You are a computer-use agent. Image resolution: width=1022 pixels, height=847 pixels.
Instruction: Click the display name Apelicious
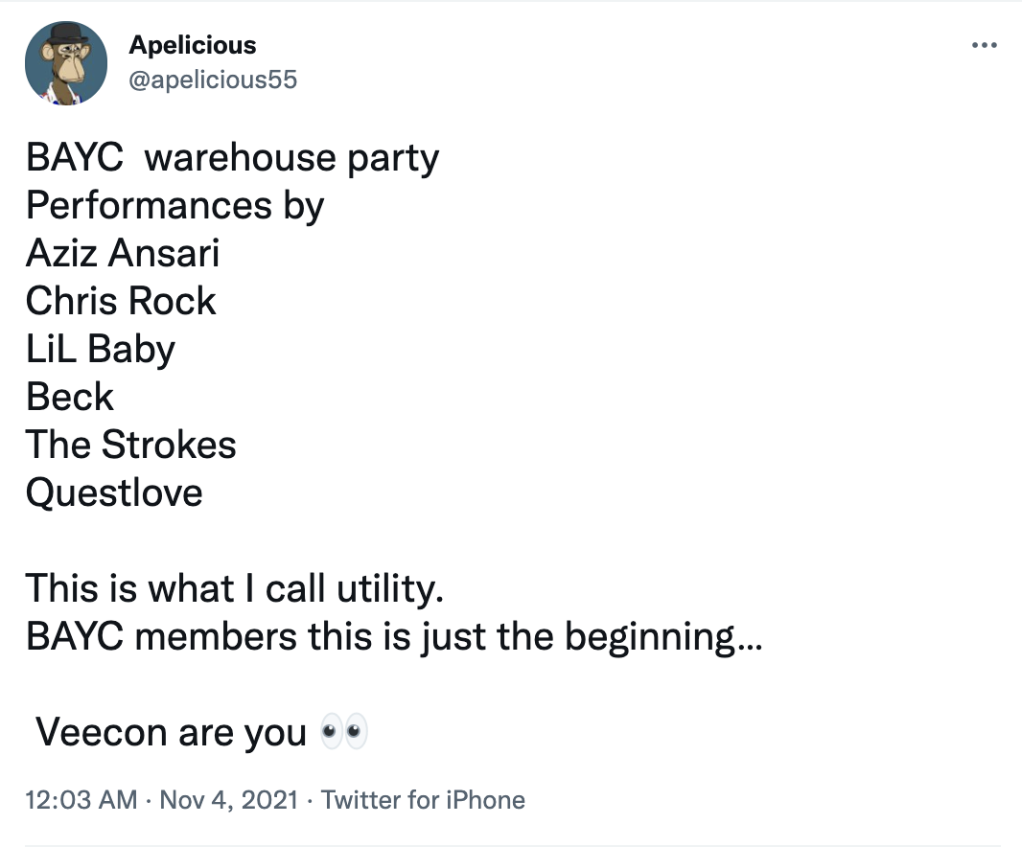click(x=192, y=45)
